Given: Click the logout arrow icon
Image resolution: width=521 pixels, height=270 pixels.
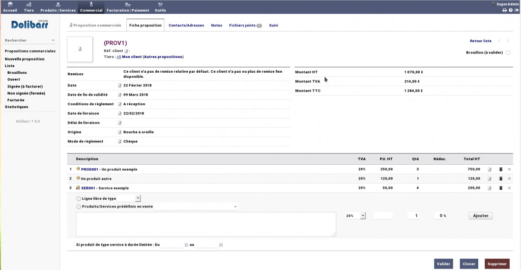Looking at the screenshot, I should [x=516, y=10].
